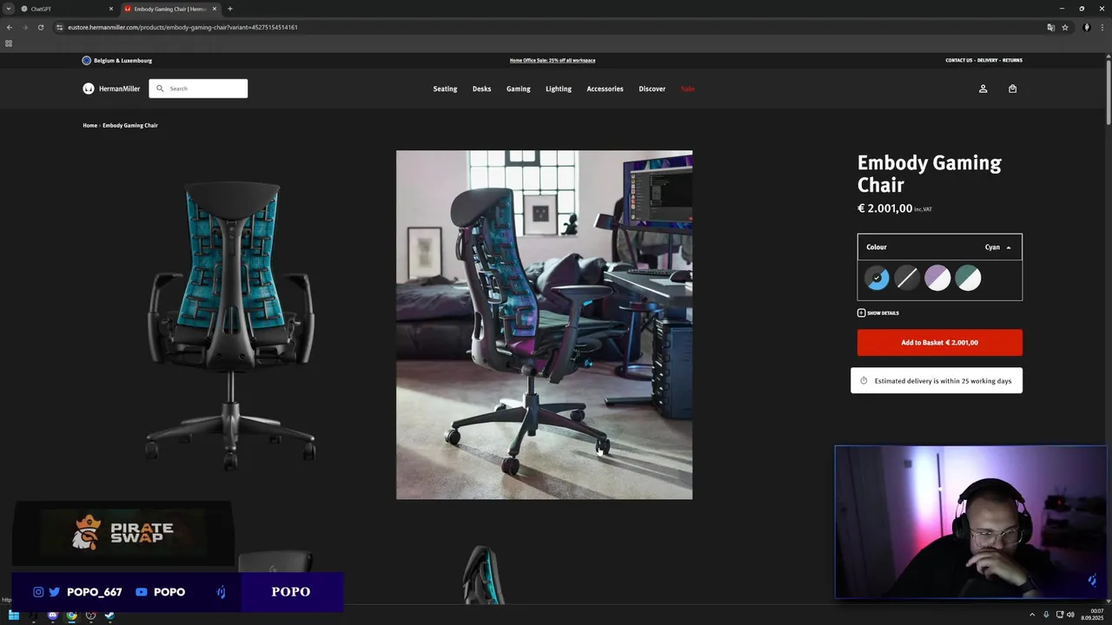Open Discord from the taskbar
The image size is (1112, 625).
click(x=52, y=615)
